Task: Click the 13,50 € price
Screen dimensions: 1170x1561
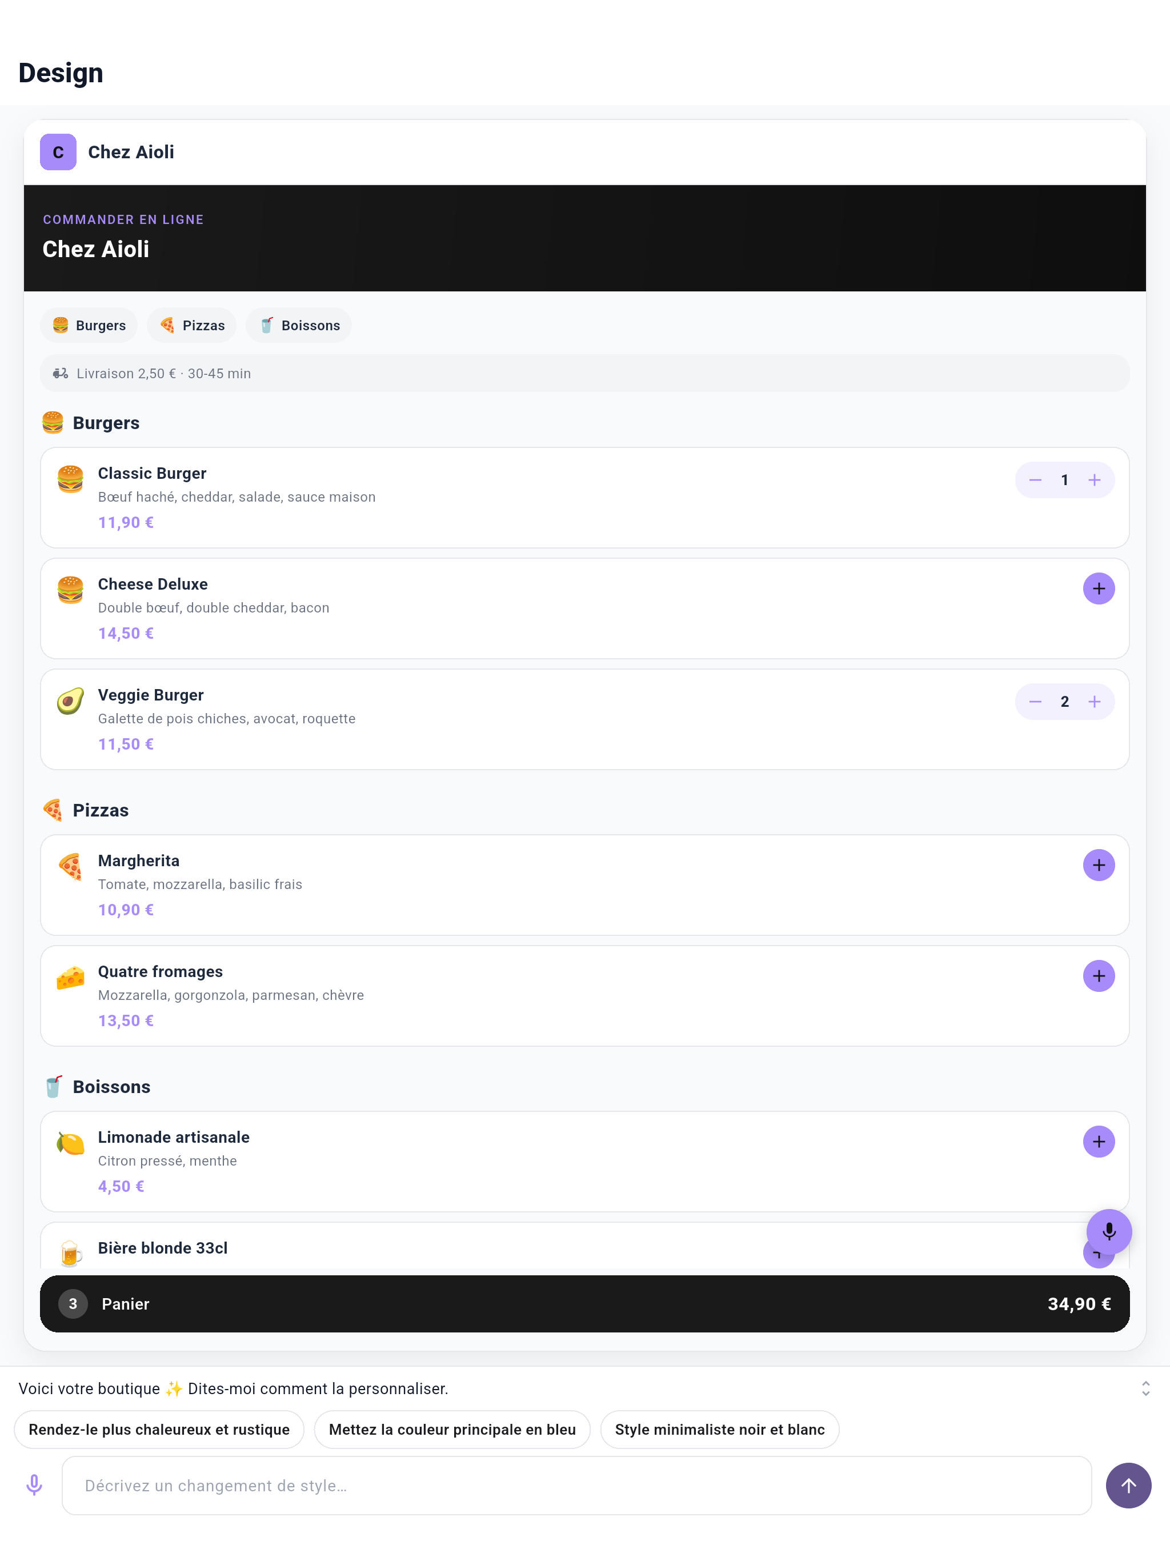Action: click(x=126, y=1021)
